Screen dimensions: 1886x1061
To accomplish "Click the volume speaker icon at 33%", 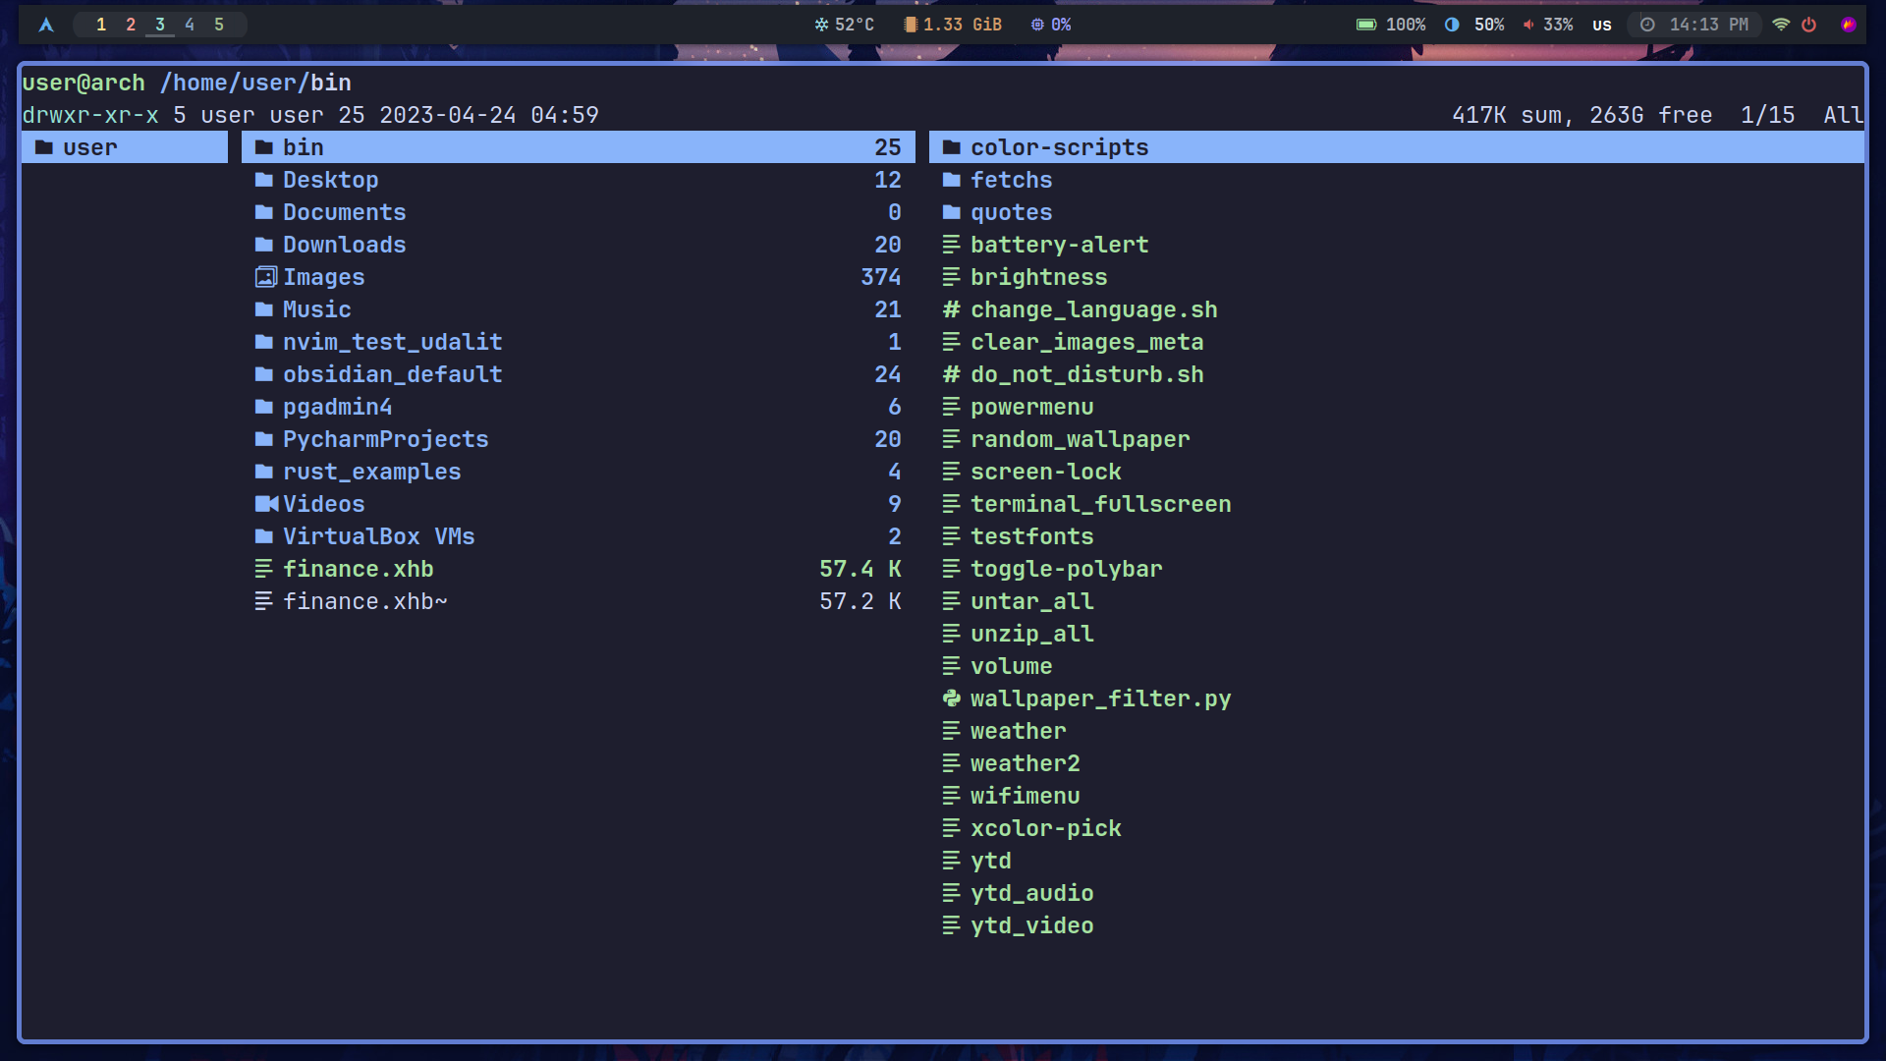I will point(1528,25).
